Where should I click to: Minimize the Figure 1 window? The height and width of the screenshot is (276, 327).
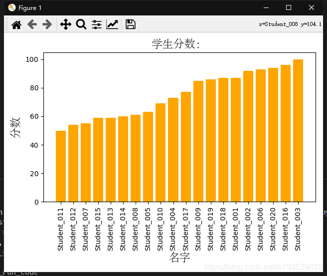(x=266, y=7)
